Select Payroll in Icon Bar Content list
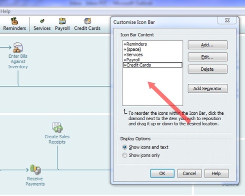The image size is (245, 196). 152,60
